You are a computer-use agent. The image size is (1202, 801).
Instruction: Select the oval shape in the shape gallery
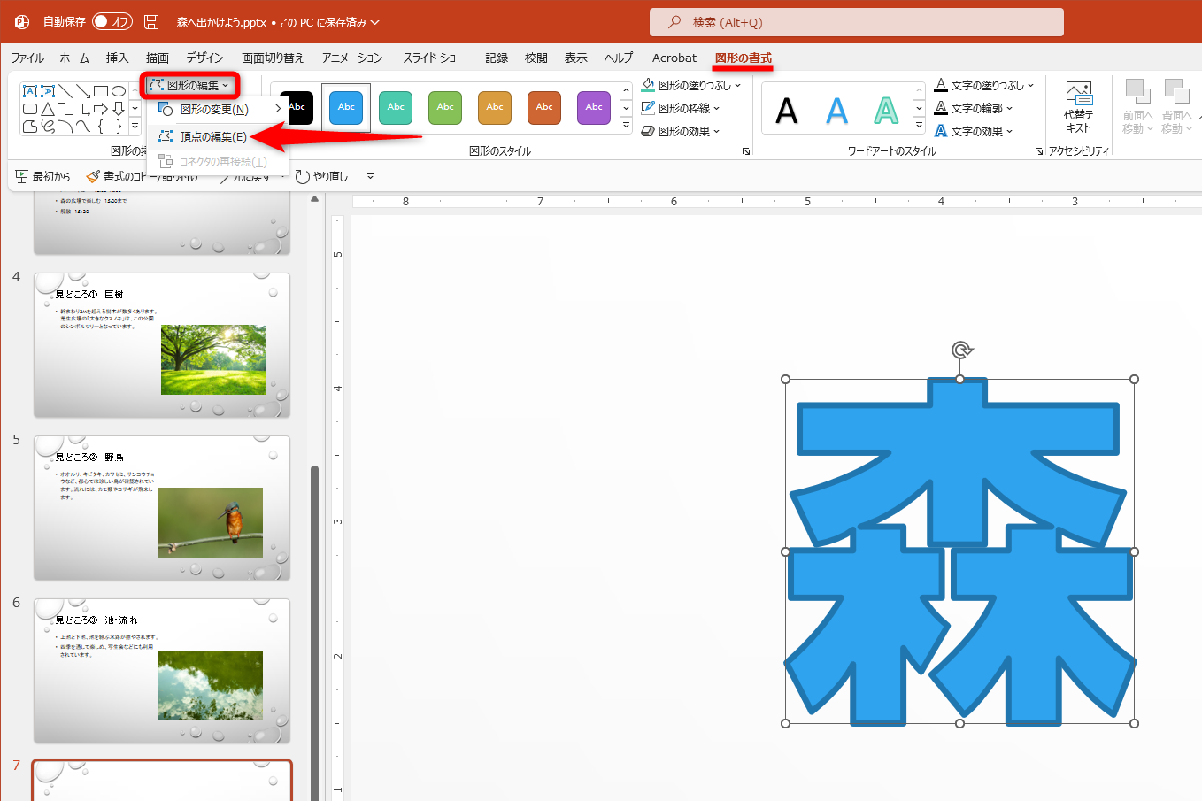tap(119, 91)
